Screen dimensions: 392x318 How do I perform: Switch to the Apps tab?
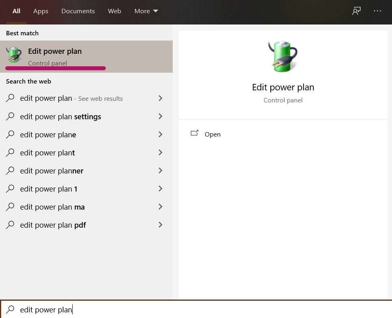pos(41,11)
